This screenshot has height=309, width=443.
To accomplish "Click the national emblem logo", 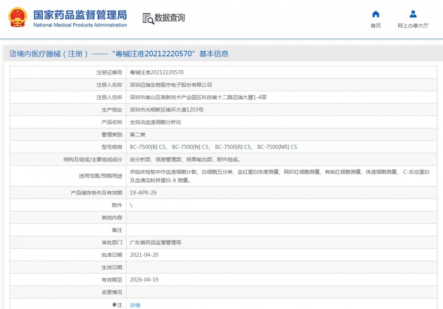I will (x=18, y=17).
